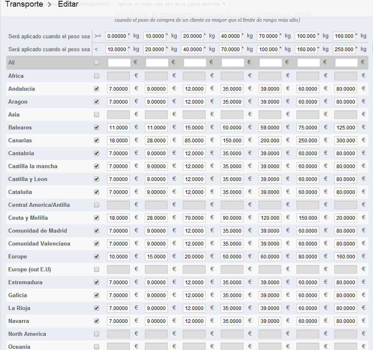Uncheck the Andalucia zone checkbox

[x=96, y=89]
